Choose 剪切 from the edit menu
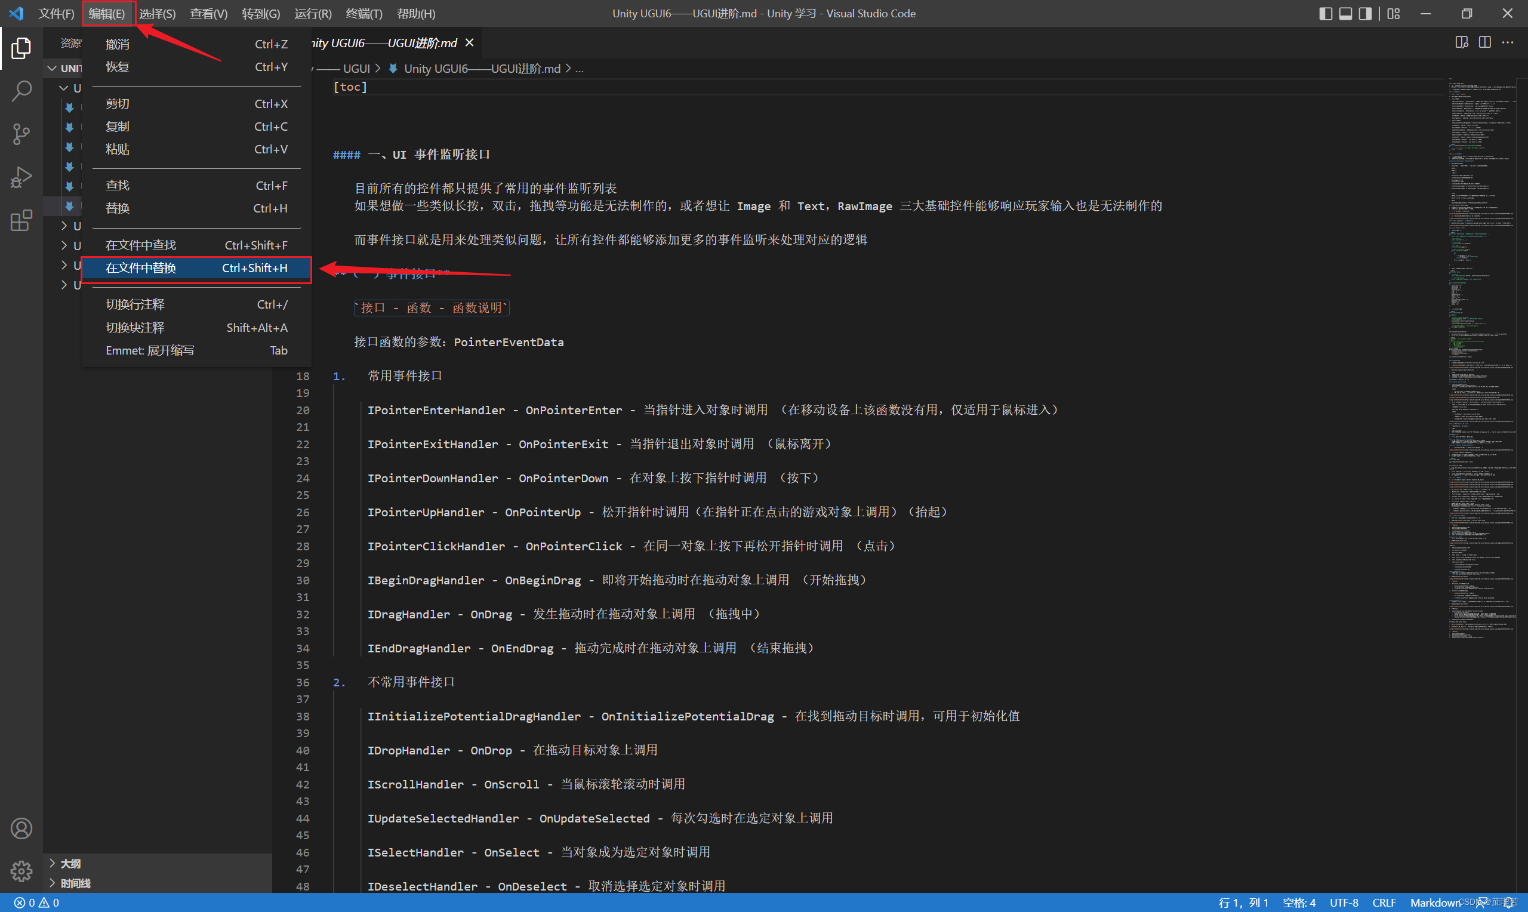 [196, 104]
